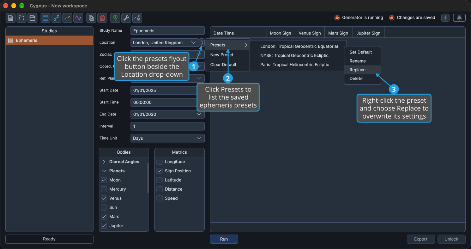Enable the Latitude metric checkbox
Viewport: 471px width, 249px height.
point(159,180)
